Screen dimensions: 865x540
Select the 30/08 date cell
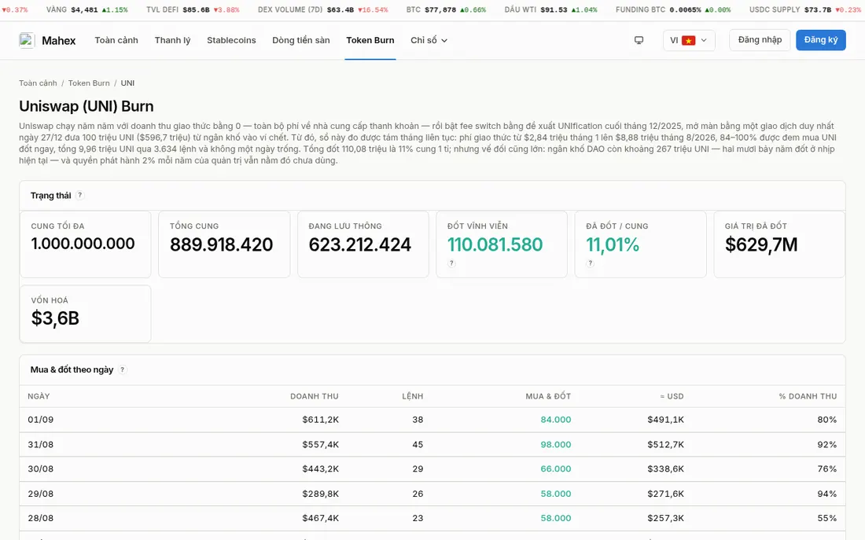41,468
